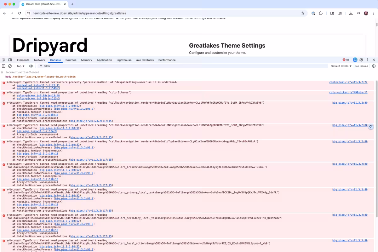Show the console sidebar panel
The image size is (378, 252).
pos(3,66)
